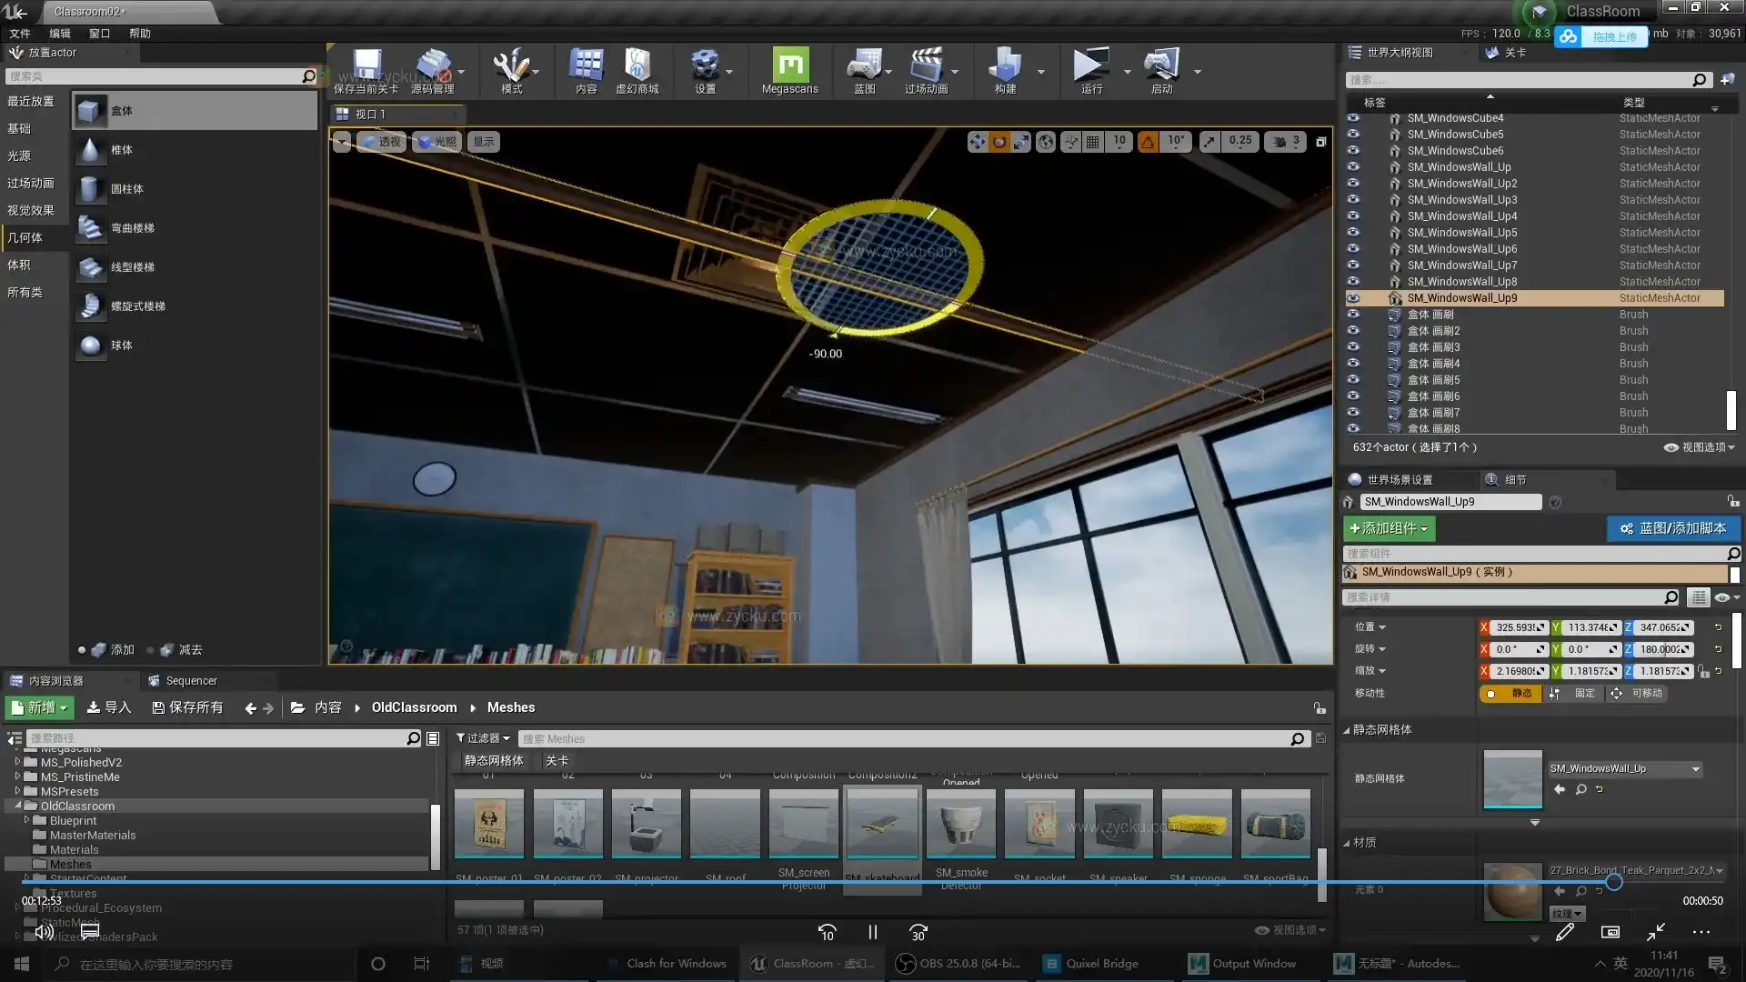The height and width of the screenshot is (982, 1746).
Task: Select the SM_projector asset thumbnail
Action: (646, 823)
